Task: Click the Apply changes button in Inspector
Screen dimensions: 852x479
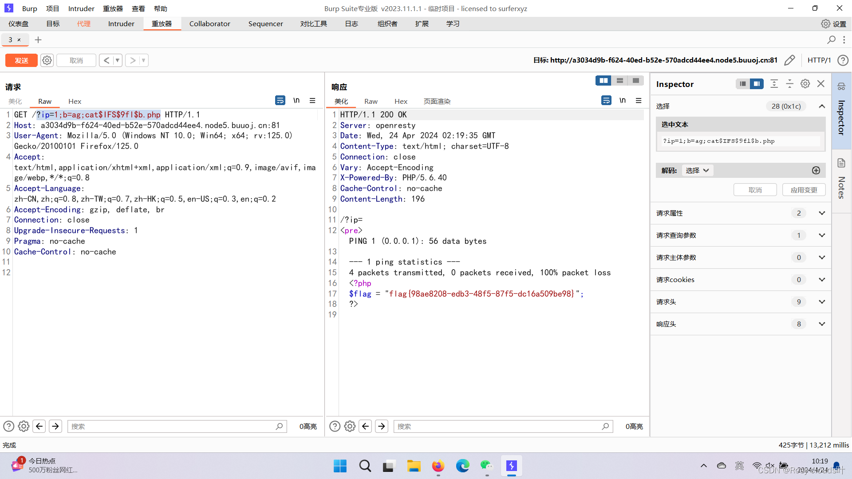Action: click(x=804, y=190)
